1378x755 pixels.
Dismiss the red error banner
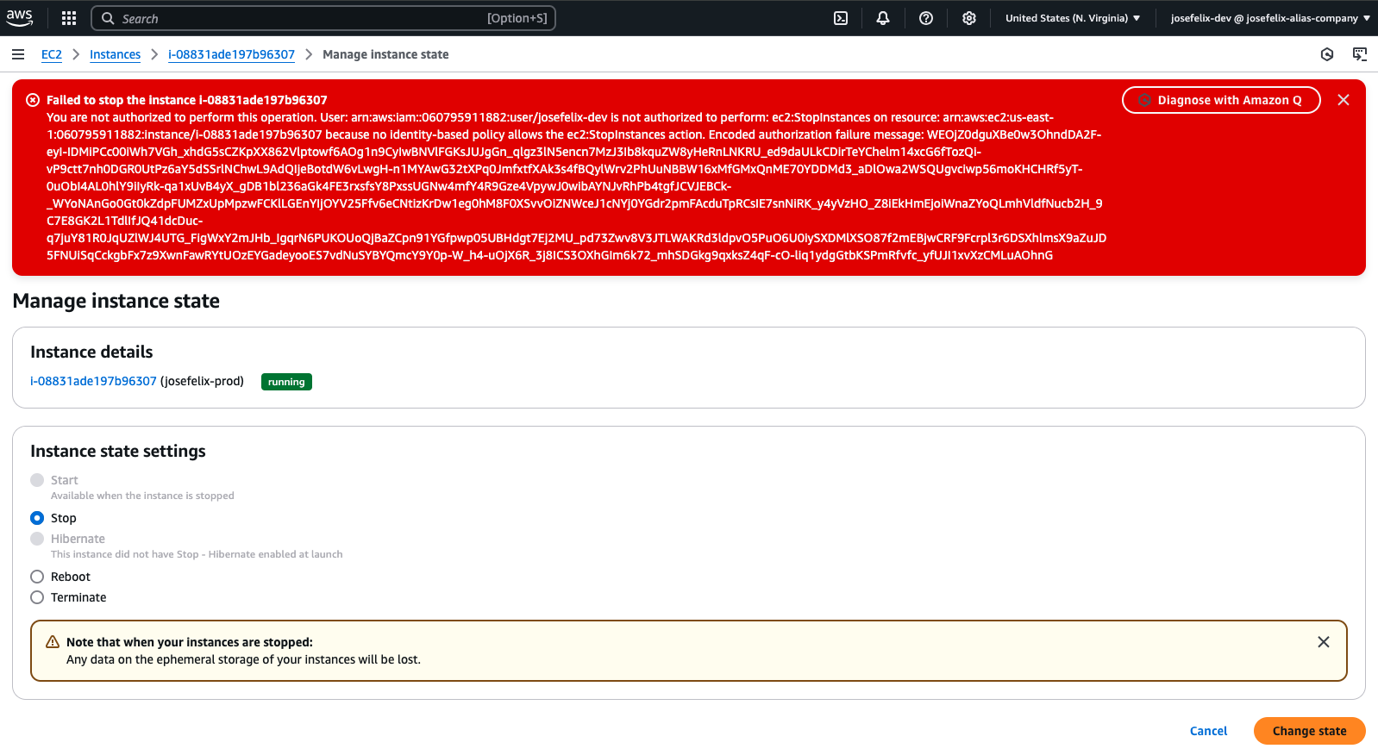click(1344, 100)
